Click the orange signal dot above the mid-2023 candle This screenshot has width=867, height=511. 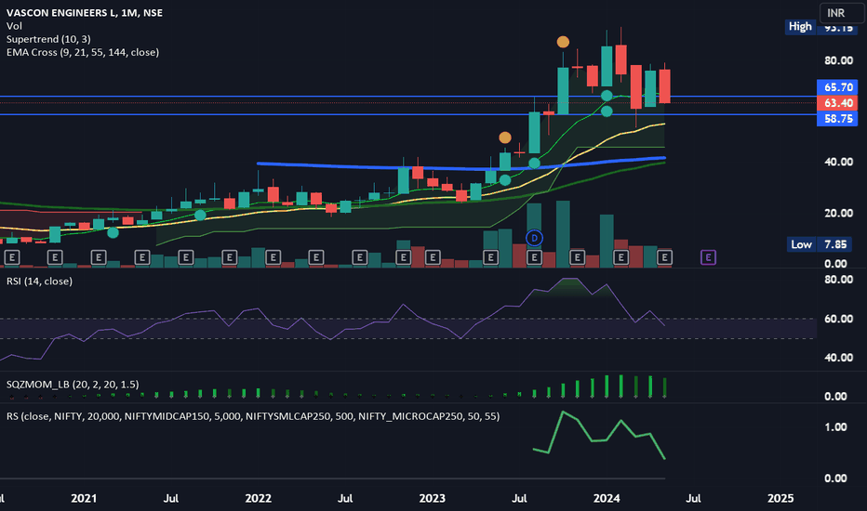tap(505, 138)
